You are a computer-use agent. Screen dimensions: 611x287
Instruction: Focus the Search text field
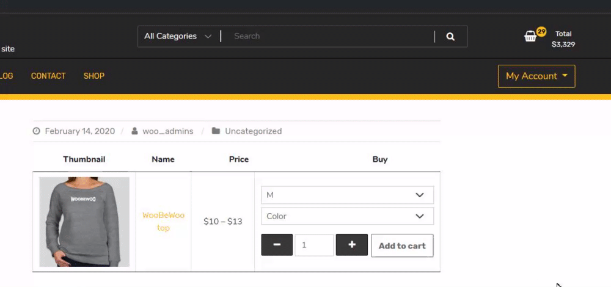pos(330,37)
